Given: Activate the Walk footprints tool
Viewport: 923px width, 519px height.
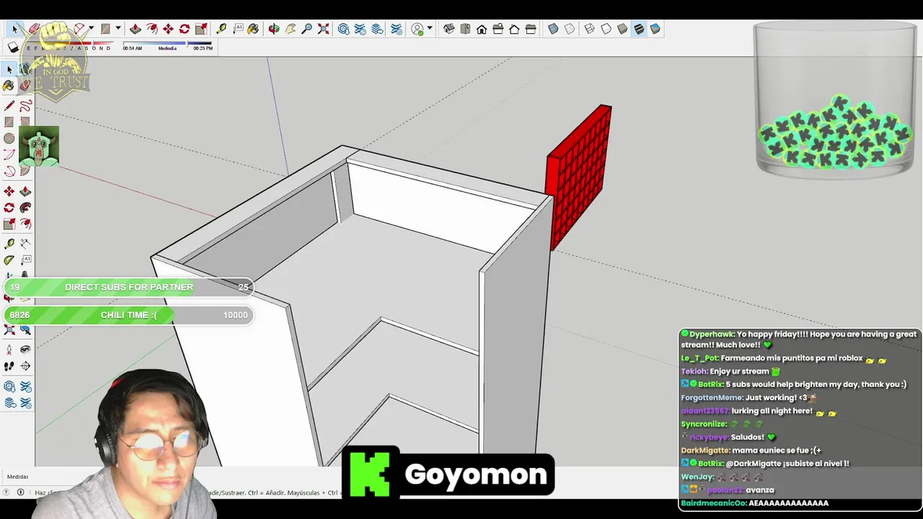Looking at the screenshot, I should coord(9,365).
